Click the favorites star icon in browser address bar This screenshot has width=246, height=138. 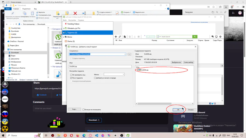pyautogui.click(x=213, y=7)
